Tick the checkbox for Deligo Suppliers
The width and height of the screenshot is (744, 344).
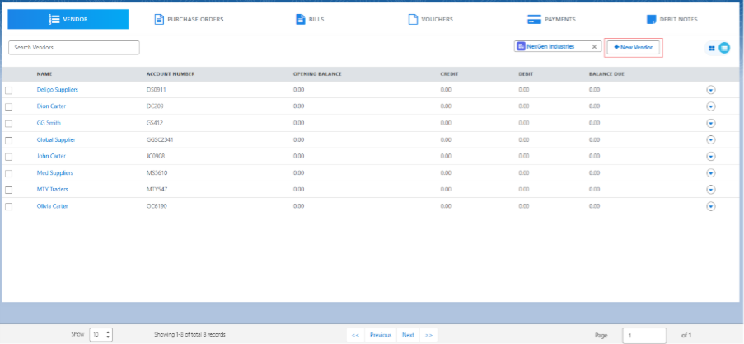(x=9, y=90)
